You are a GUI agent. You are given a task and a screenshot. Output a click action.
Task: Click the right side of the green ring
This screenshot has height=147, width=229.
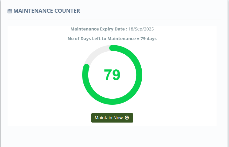coord(139,75)
